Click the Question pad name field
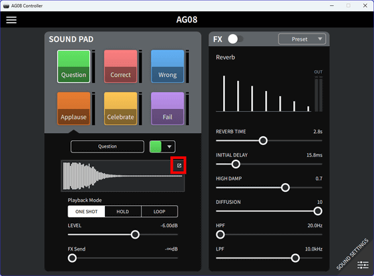The height and width of the screenshot is (276, 374). click(x=108, y=146)
